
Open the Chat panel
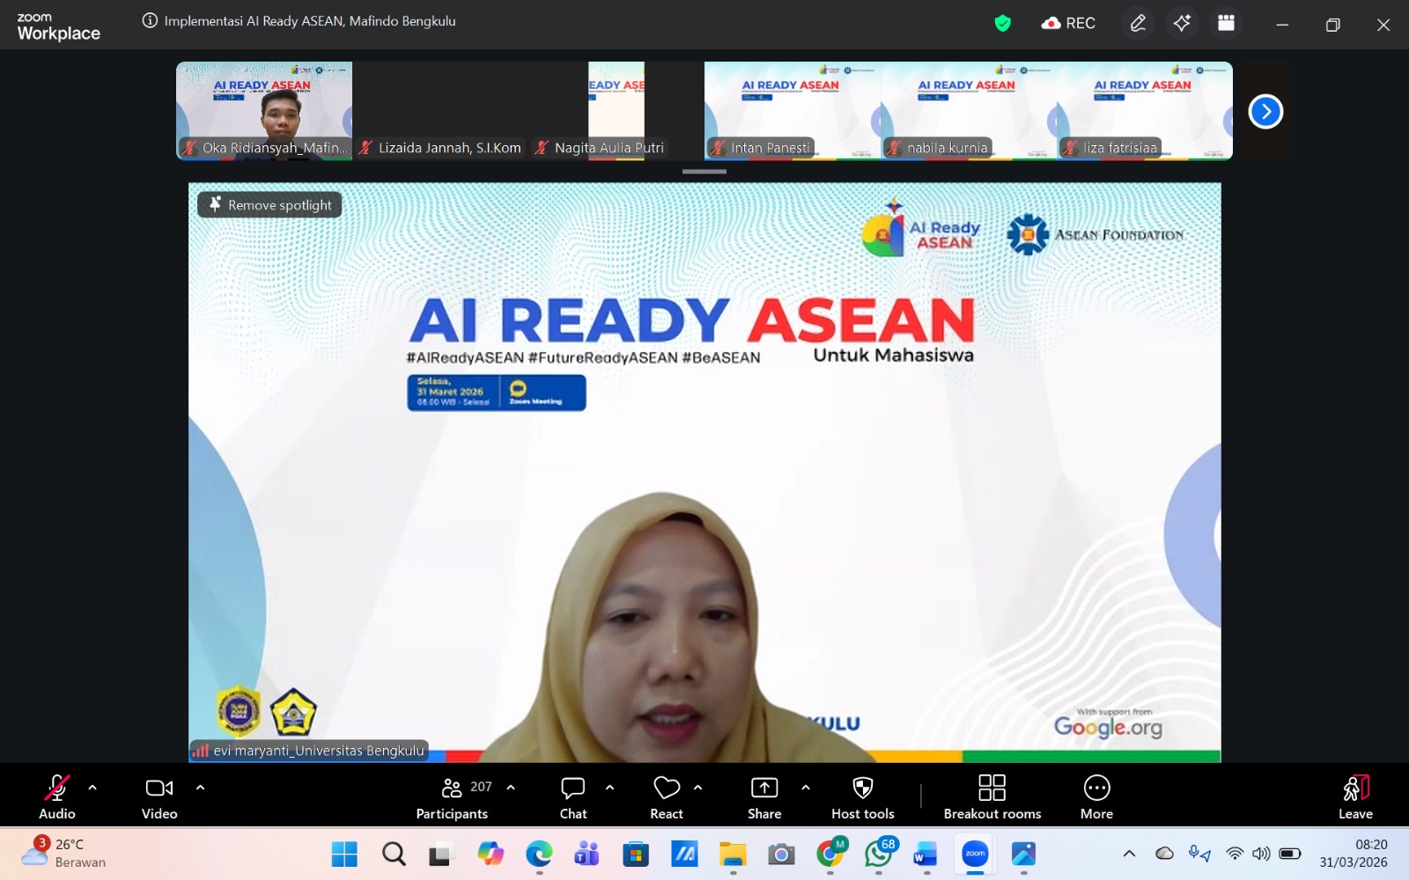(573, 796)
